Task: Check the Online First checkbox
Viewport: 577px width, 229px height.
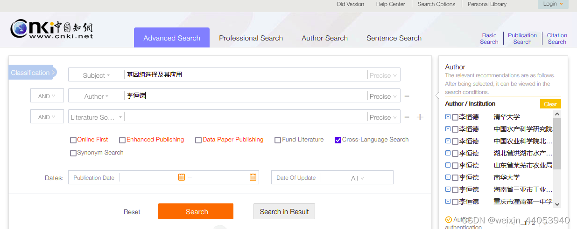Action: 73,140
